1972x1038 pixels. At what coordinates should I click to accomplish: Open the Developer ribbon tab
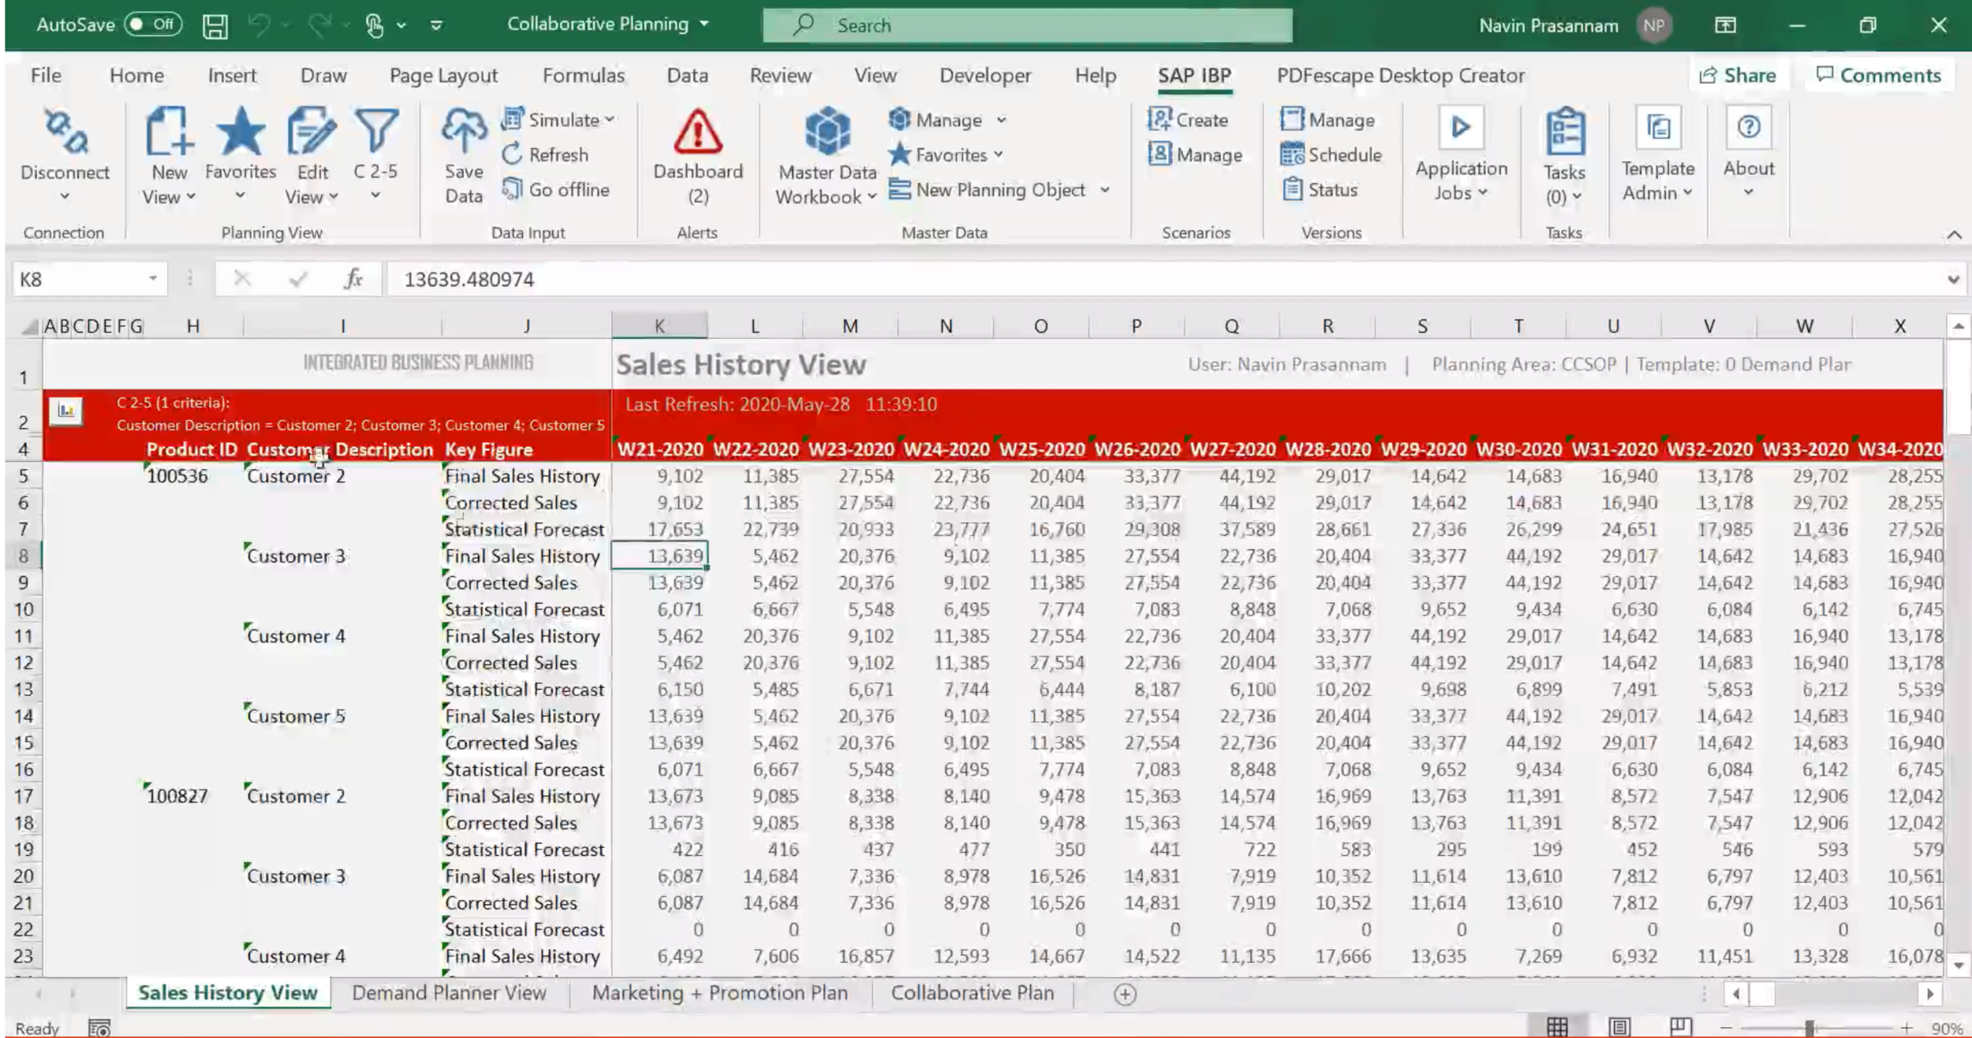pos(984,75)
